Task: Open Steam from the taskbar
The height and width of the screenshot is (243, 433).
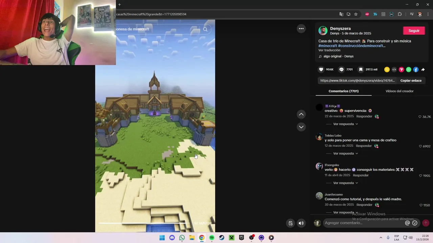Action: click(x=222, y=238)
